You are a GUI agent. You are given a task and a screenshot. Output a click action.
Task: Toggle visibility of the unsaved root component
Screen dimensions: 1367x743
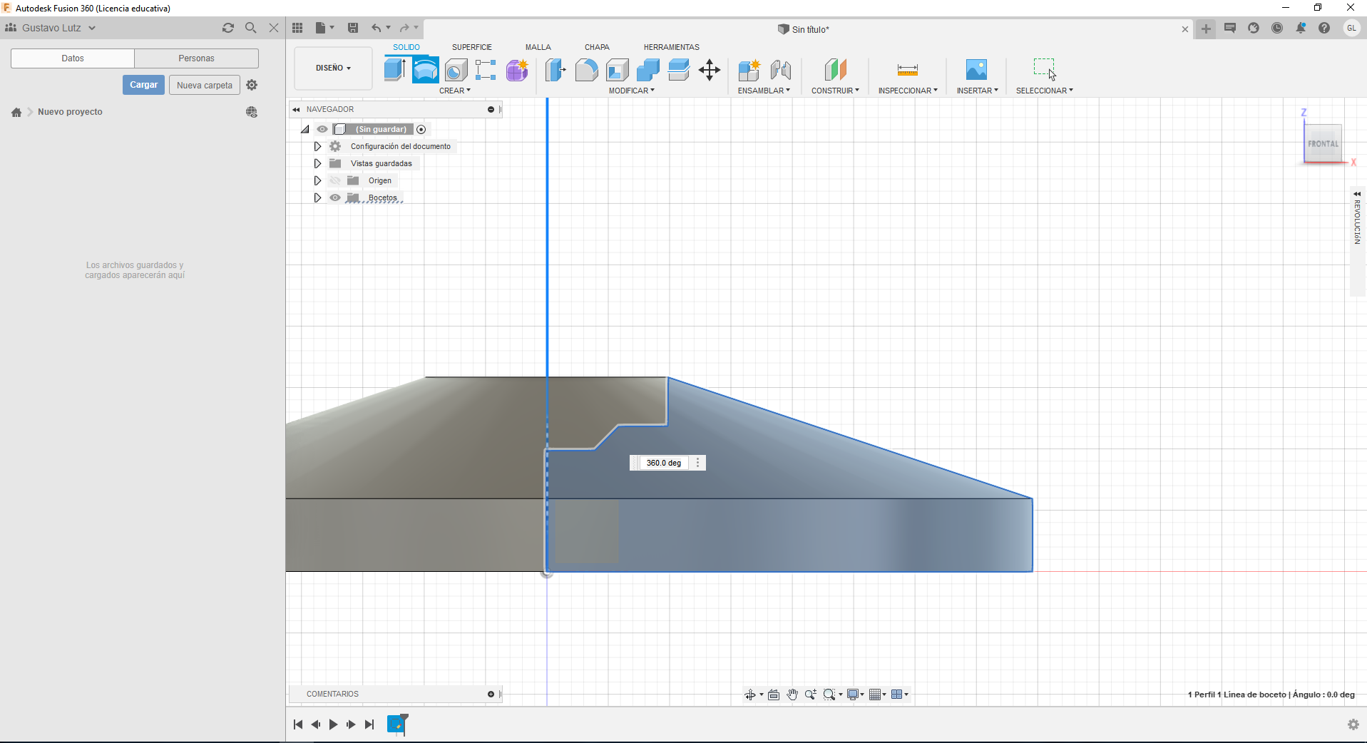(322, 129)
